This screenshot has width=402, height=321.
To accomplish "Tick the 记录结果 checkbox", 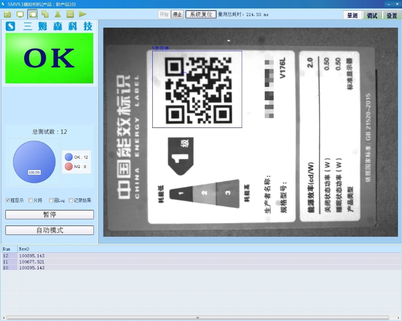I will point(71,200).
